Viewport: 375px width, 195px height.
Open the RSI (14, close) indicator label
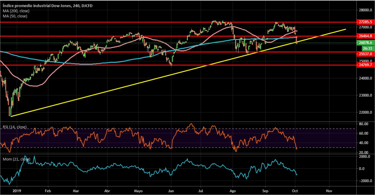(x=14, y=127)
